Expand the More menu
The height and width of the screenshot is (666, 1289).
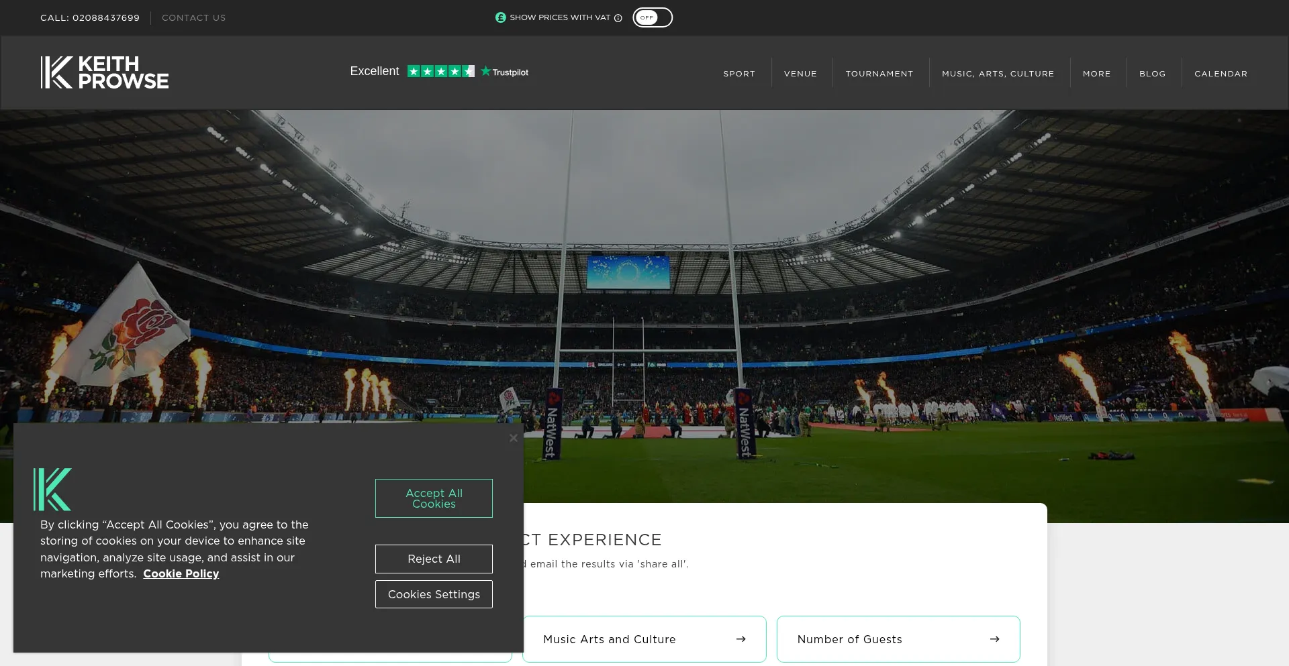(1096, 74)
